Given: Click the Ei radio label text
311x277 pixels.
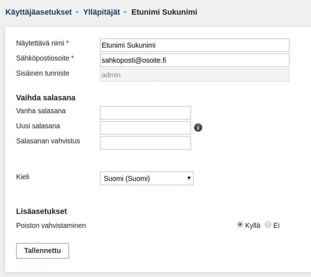Looking at the screenshot, I should tap(276, 225).
